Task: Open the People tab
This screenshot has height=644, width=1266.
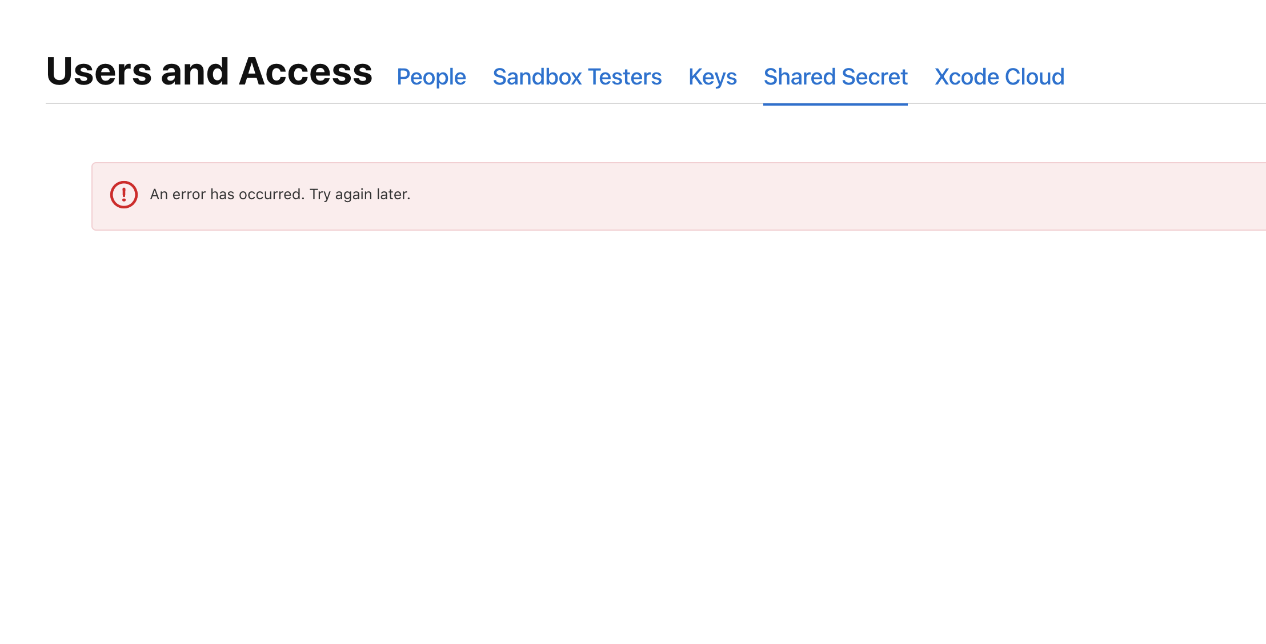Action: click(431, 77)
